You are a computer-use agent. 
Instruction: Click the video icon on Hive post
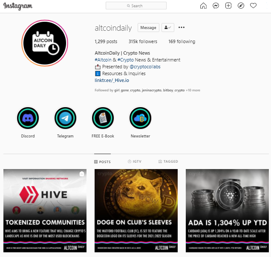pos(82,174)
